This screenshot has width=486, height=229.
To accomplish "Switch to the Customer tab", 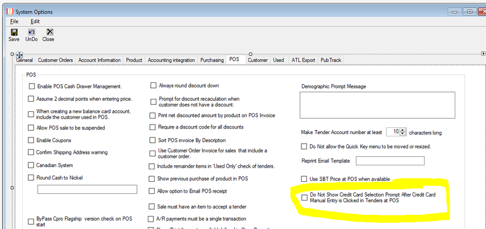I will (257, 60).
